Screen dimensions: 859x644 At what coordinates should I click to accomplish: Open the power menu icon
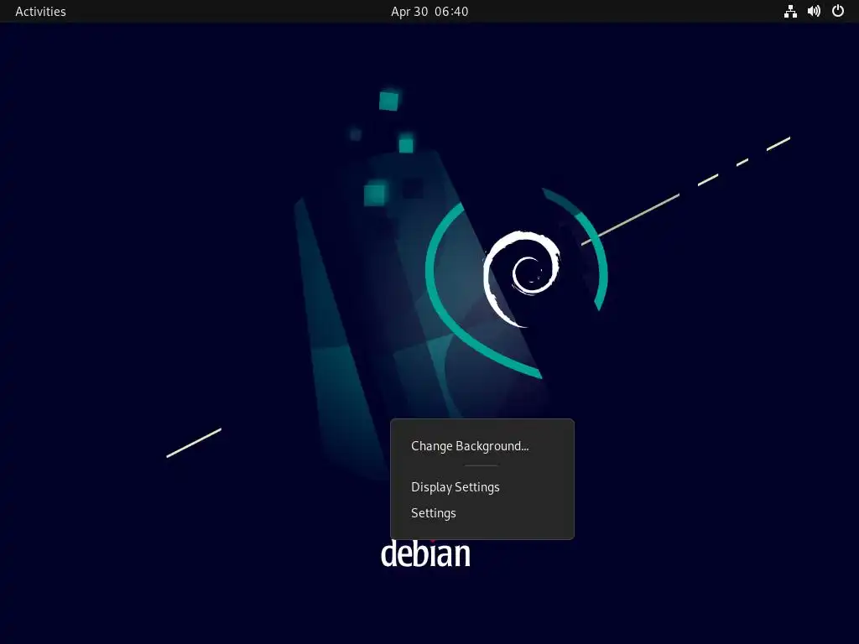838,12
